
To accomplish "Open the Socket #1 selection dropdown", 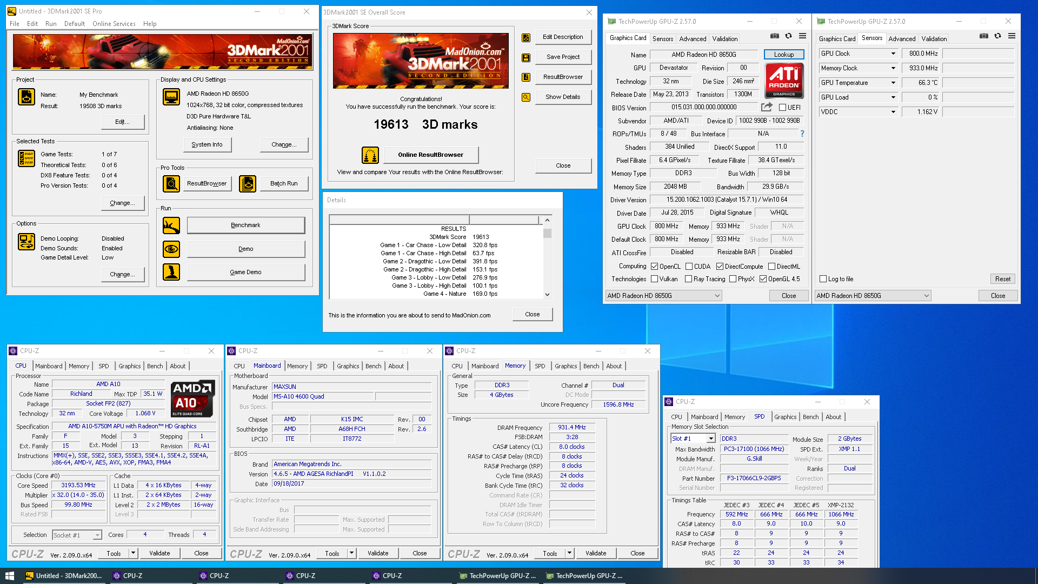I will pos(77,535).
